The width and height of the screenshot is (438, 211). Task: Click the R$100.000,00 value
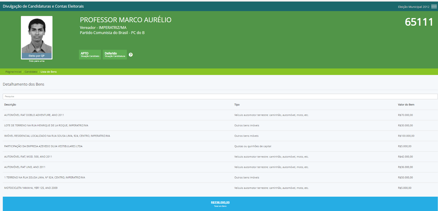point(406,136)
